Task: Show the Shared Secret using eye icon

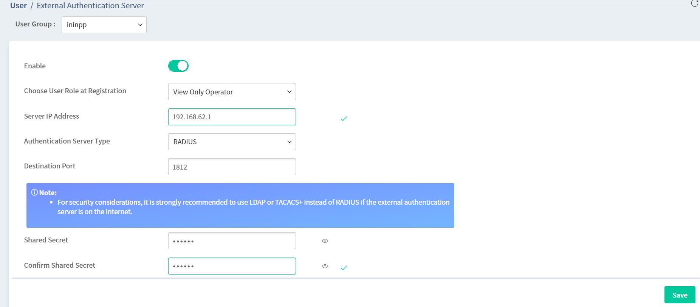Action: pos(325,241)
